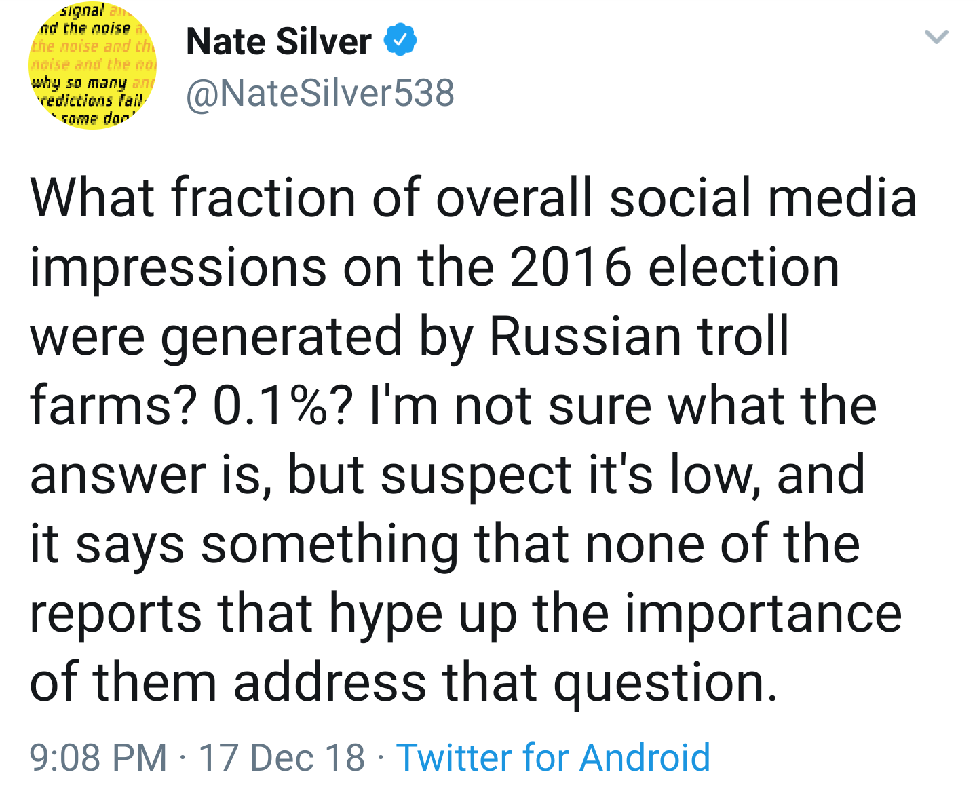Click the 17 Dec 18 date
Image resolution: width=977 pixels, height=810 pixels.
[282, 757]
